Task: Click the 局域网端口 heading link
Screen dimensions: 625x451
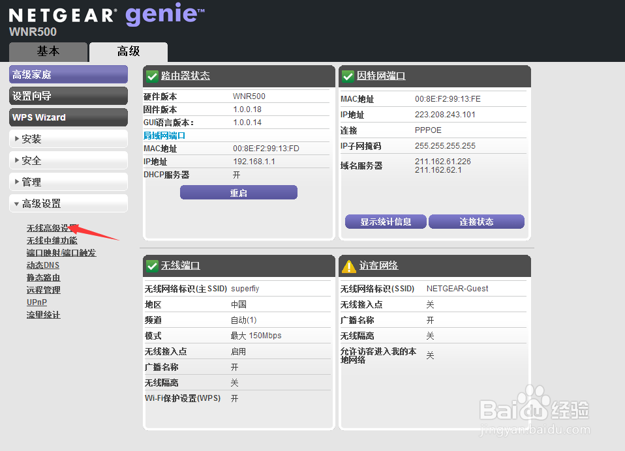Action: (164, 136)
